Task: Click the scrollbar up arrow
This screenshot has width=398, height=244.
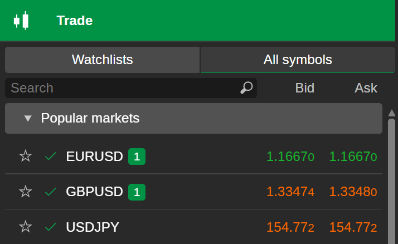Action: 392,112
